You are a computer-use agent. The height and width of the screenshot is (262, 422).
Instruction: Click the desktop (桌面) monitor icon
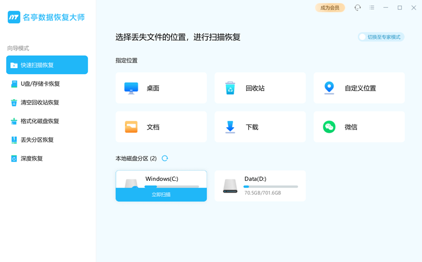coord(131,88)
